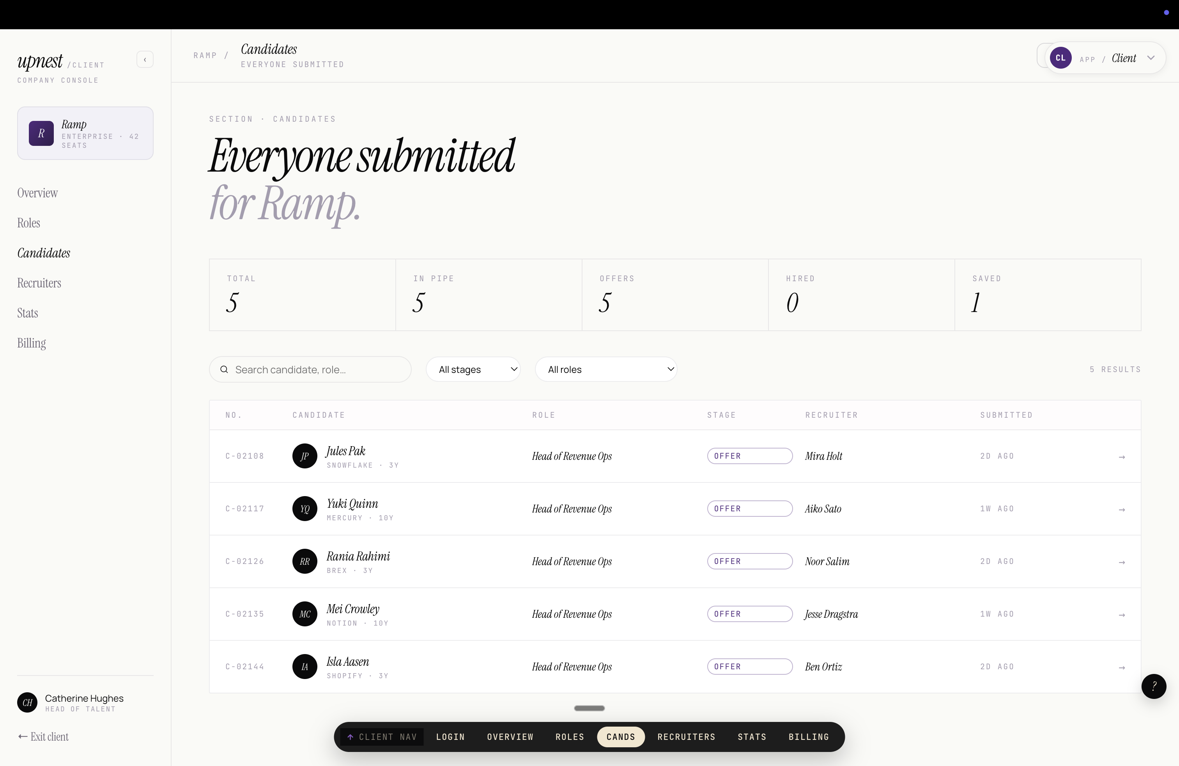Screen dimensions: 1179x766
Task: Select Candidates in sidebar
Action: point(44,253)
